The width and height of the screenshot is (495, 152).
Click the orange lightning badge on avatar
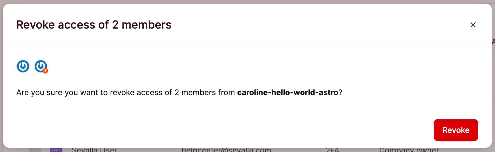45,71
